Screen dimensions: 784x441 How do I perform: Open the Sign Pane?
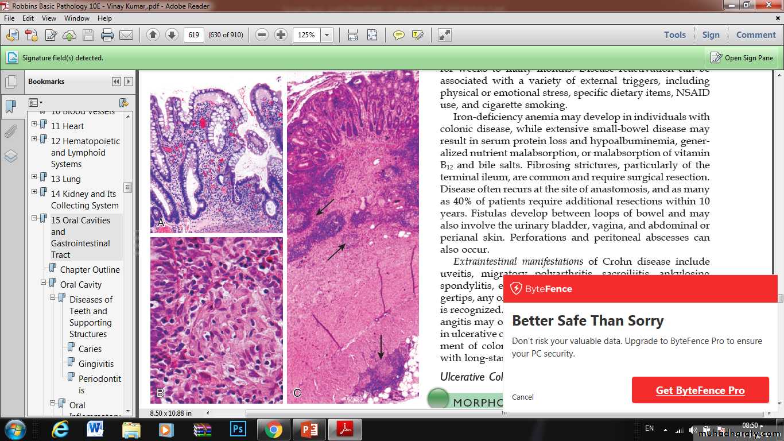pyautogui.click(x=742, y=58)
